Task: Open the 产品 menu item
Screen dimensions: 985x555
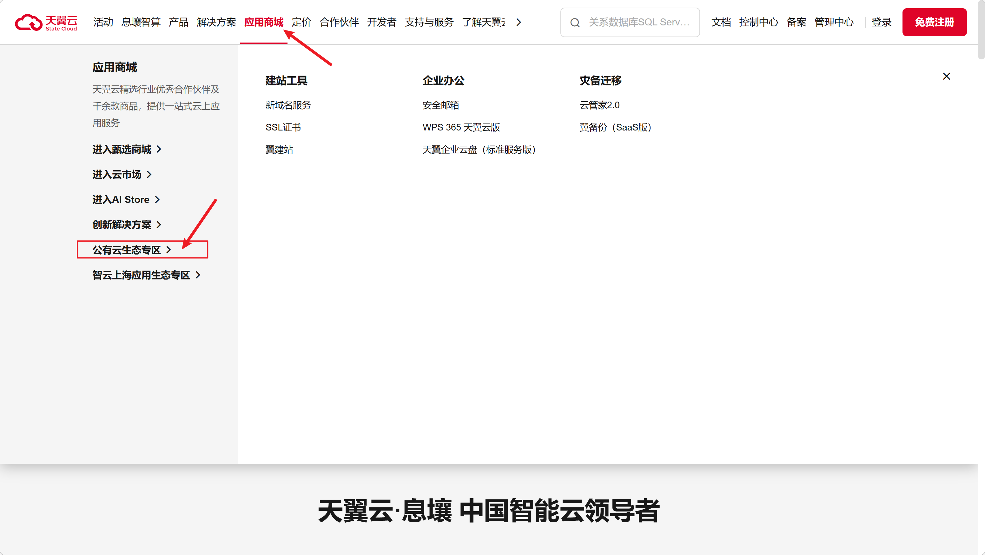Action: pyautogui.click(x=178, y=22)
